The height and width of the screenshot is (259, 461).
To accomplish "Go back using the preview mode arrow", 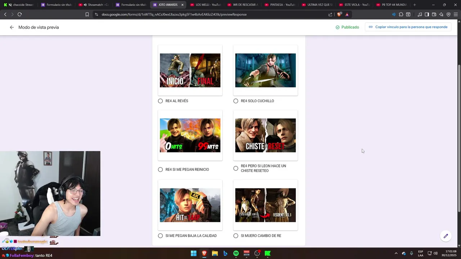I will pyautogui.click(x=12, y=27).
